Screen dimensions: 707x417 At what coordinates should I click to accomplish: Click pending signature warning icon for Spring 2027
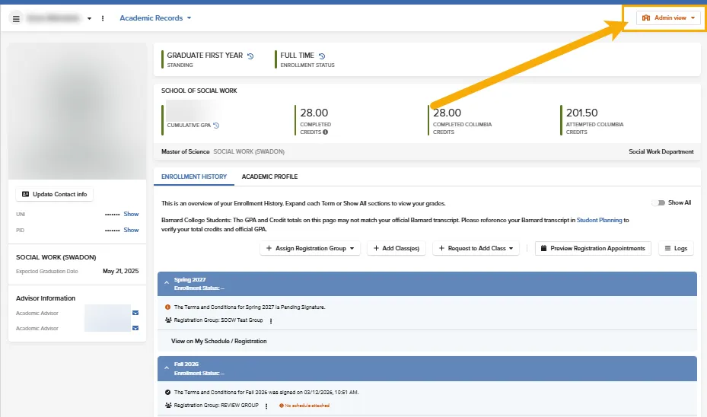[x=167, y=307]
